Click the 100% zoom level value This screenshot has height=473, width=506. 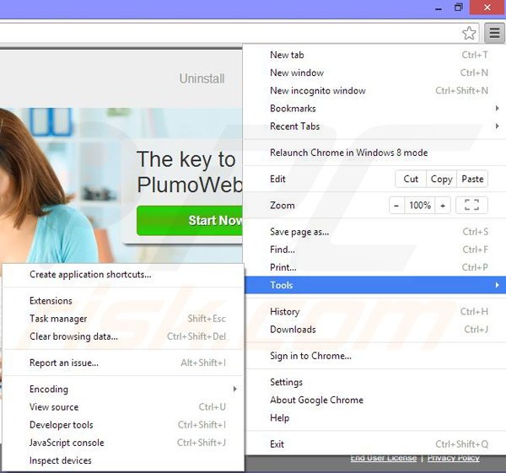tap(420, 205)
